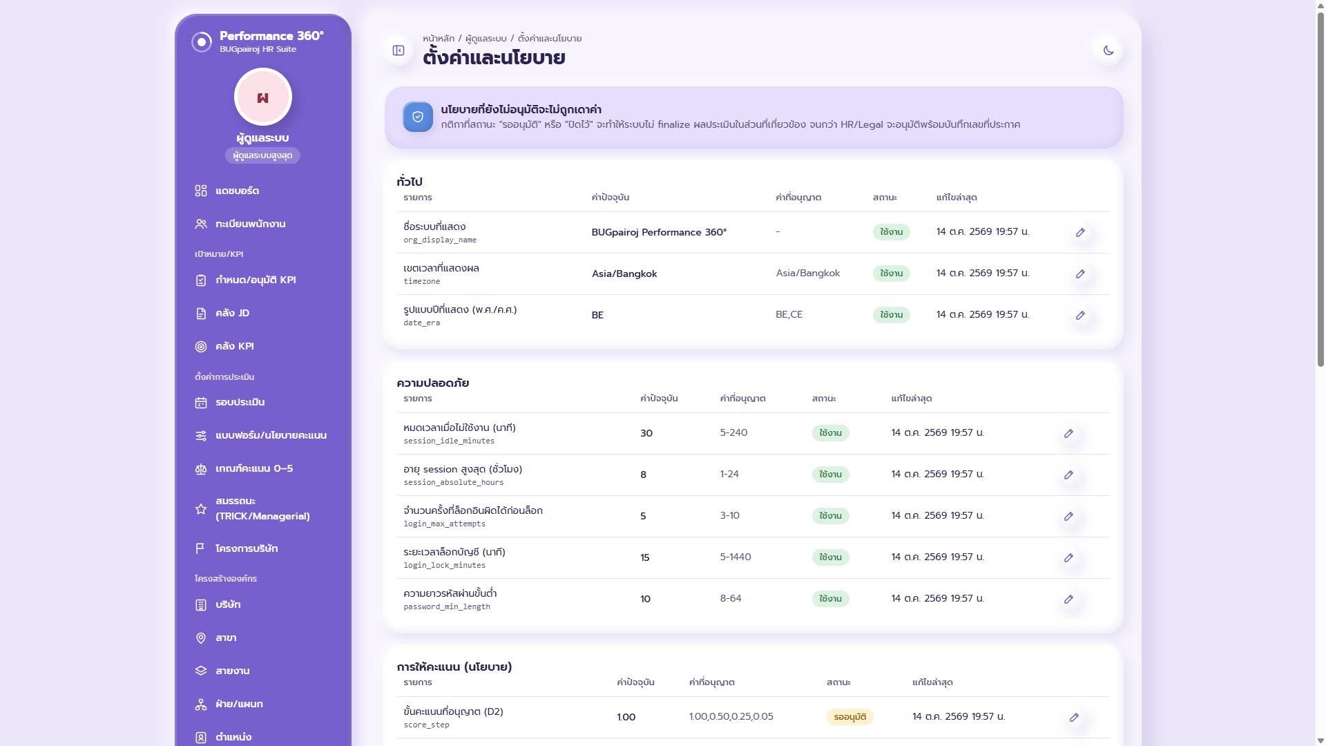Open สมรรถนะ (TRICK/Managerial) menu item
The width and height of the screenshot is (1326, 746).
[x=262, y=508]
